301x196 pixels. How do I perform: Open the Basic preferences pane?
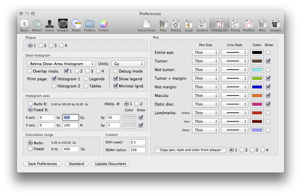click(x=24, y=25)
